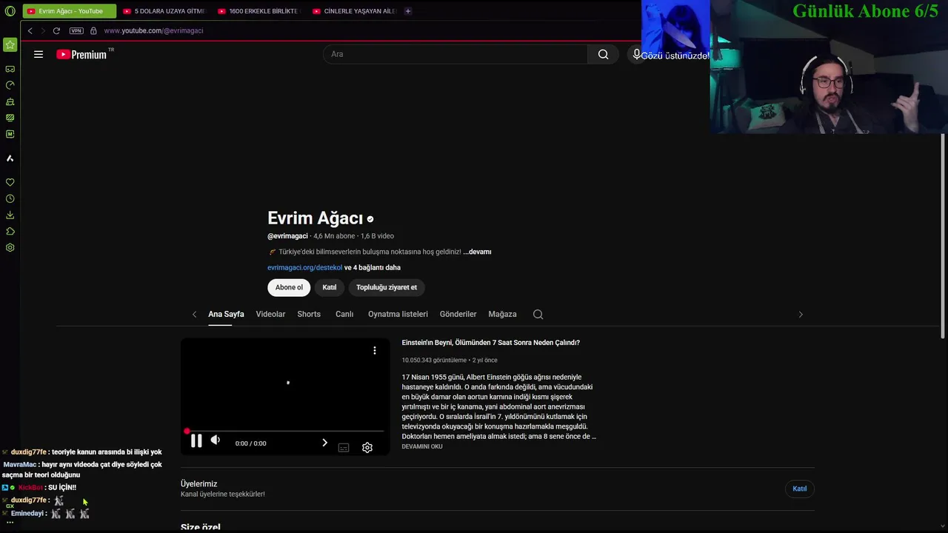Viewport: 948px width, 533px height.
Task: Switch to '5 DOLARA UZAYA GİTME' tab
Action: coord(164,11)
